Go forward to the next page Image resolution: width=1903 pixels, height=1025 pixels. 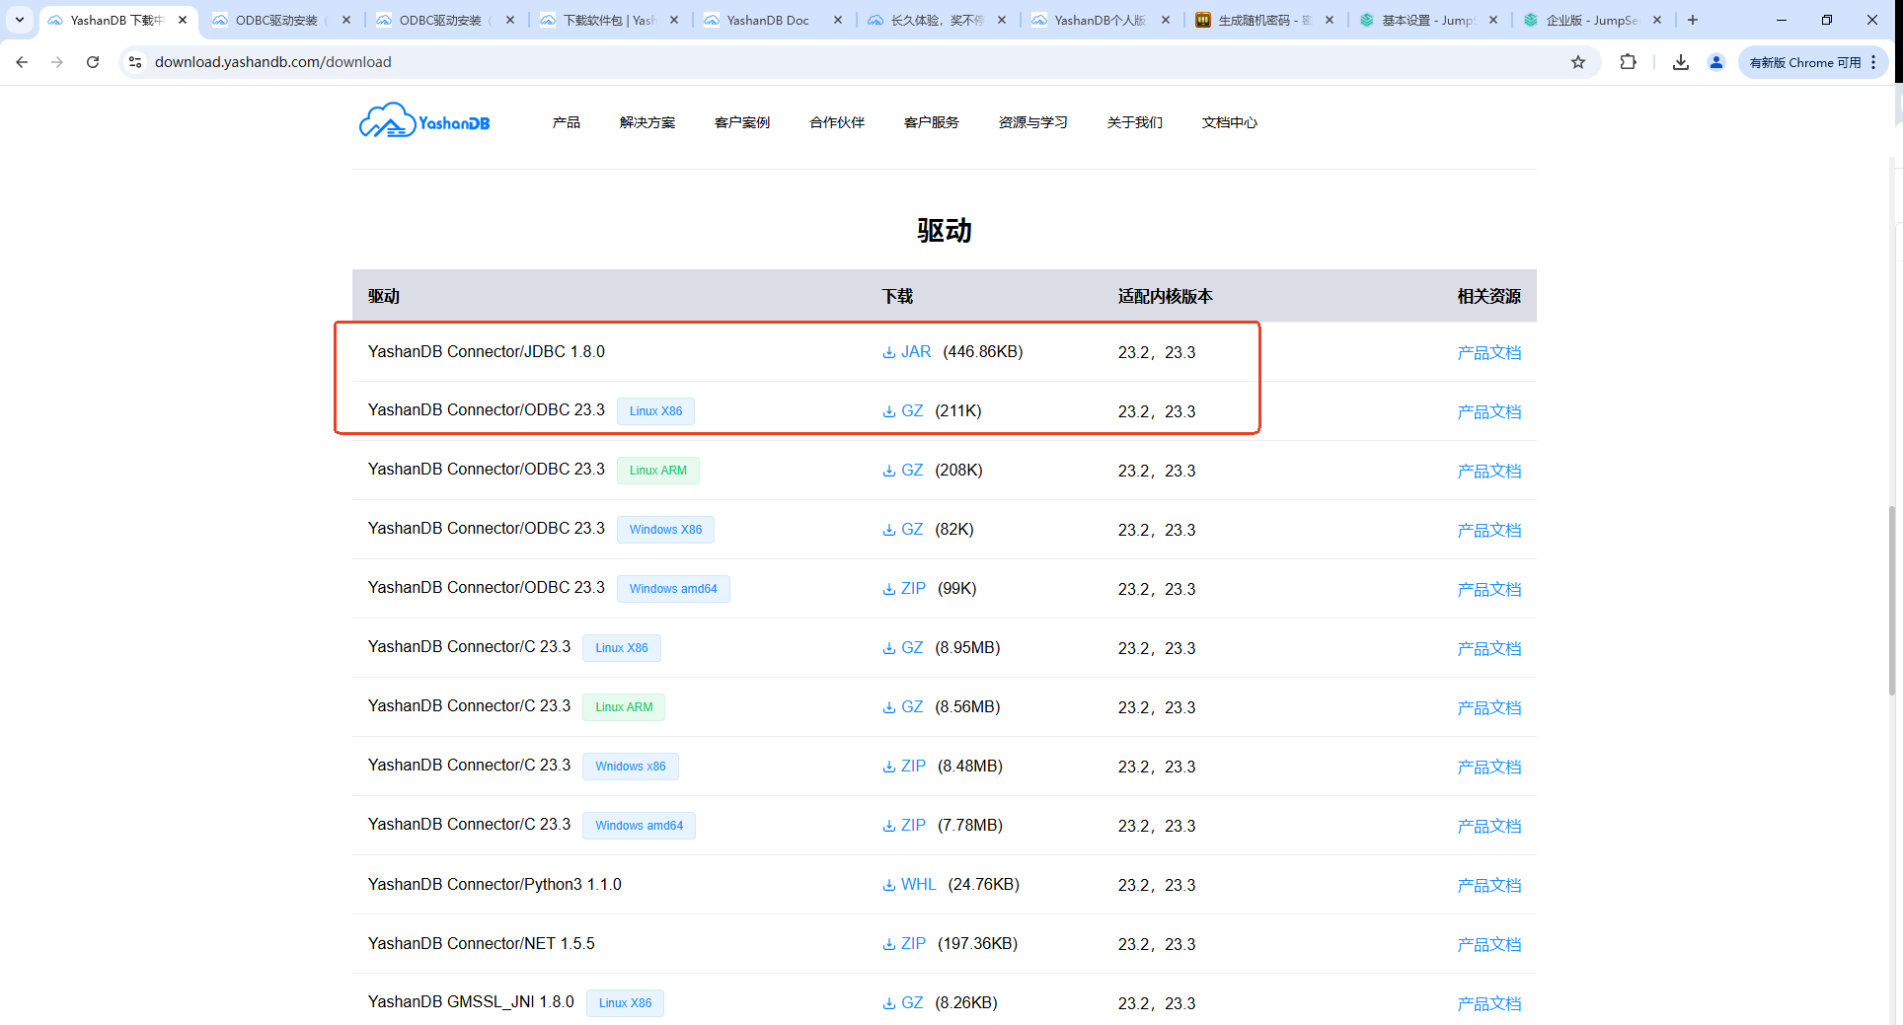point(57,62)
